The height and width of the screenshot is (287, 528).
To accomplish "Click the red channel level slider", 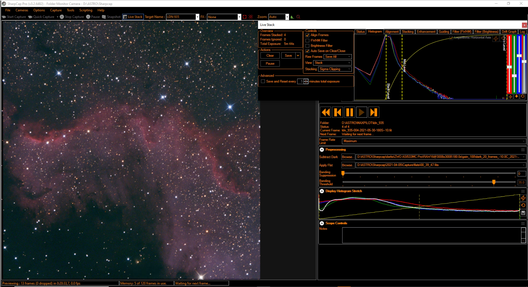I will point(509,67).
